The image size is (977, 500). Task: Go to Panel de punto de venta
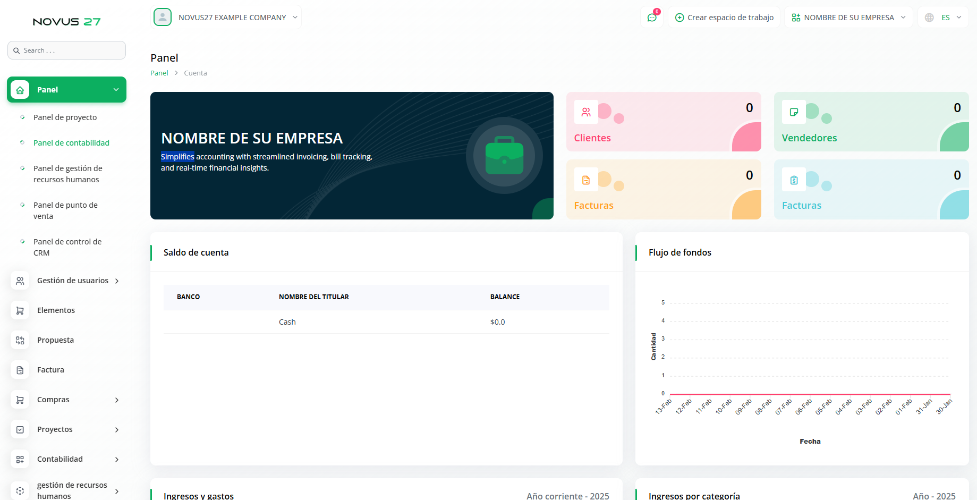point(65,210)
